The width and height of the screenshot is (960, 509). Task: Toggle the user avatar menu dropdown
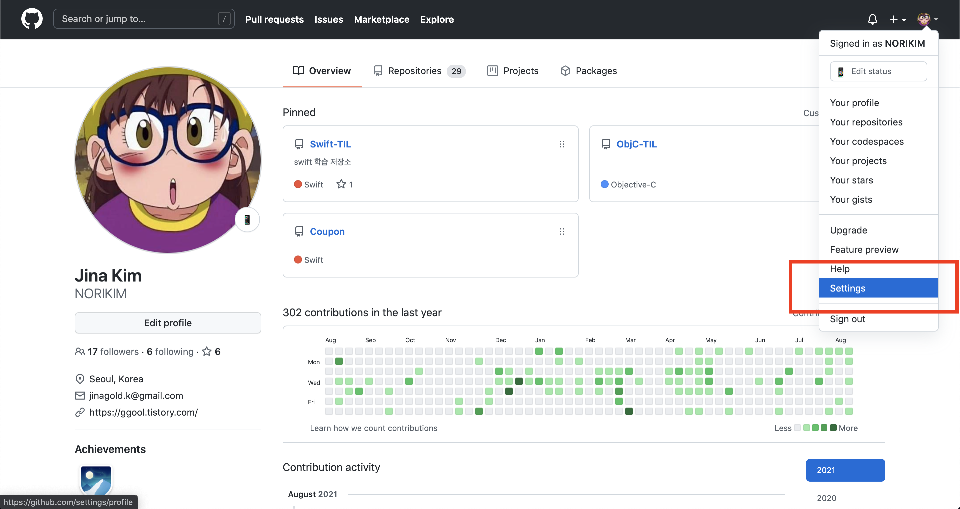click(x=928, y=19)
